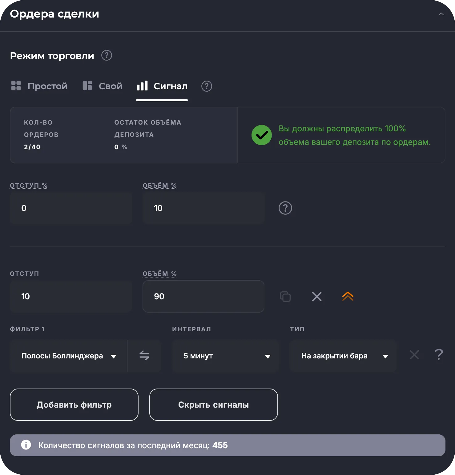Viewport: 455px width, 475px height.
Task: Switch to the Свой trading mode tab
Action: [x=103, y=86]
